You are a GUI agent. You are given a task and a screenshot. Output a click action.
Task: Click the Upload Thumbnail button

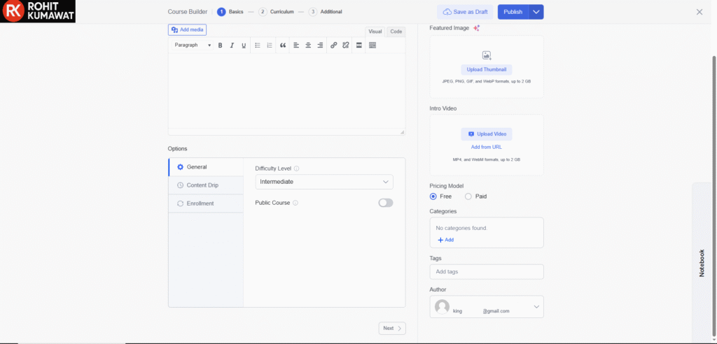[x=486, y=70]
